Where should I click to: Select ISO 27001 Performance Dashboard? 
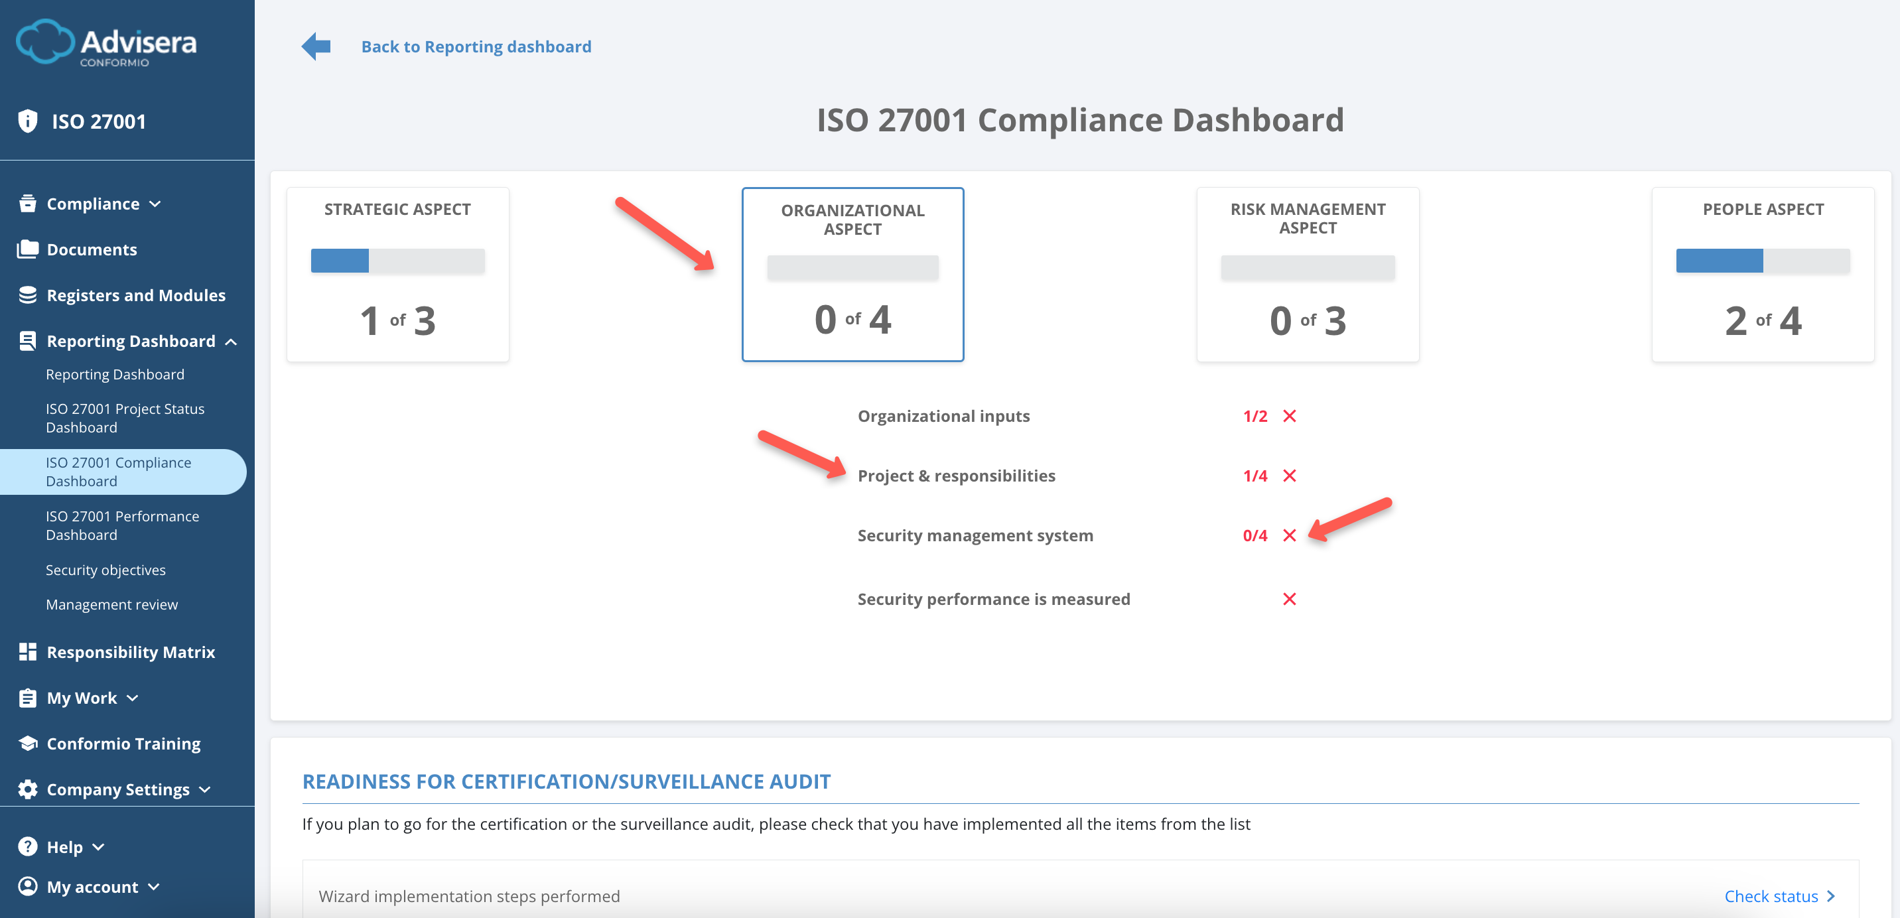point(123,525)
